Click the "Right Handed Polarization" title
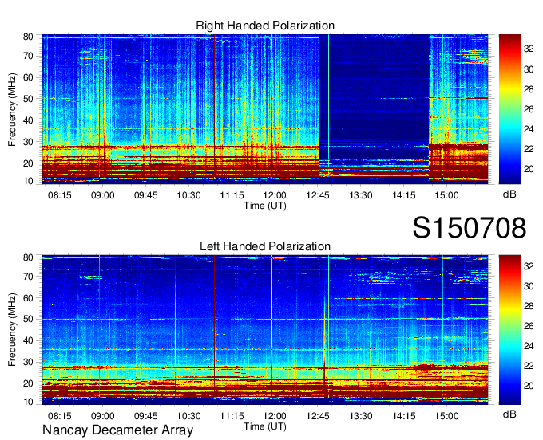 pyautogui.click(x=265, y=26)
